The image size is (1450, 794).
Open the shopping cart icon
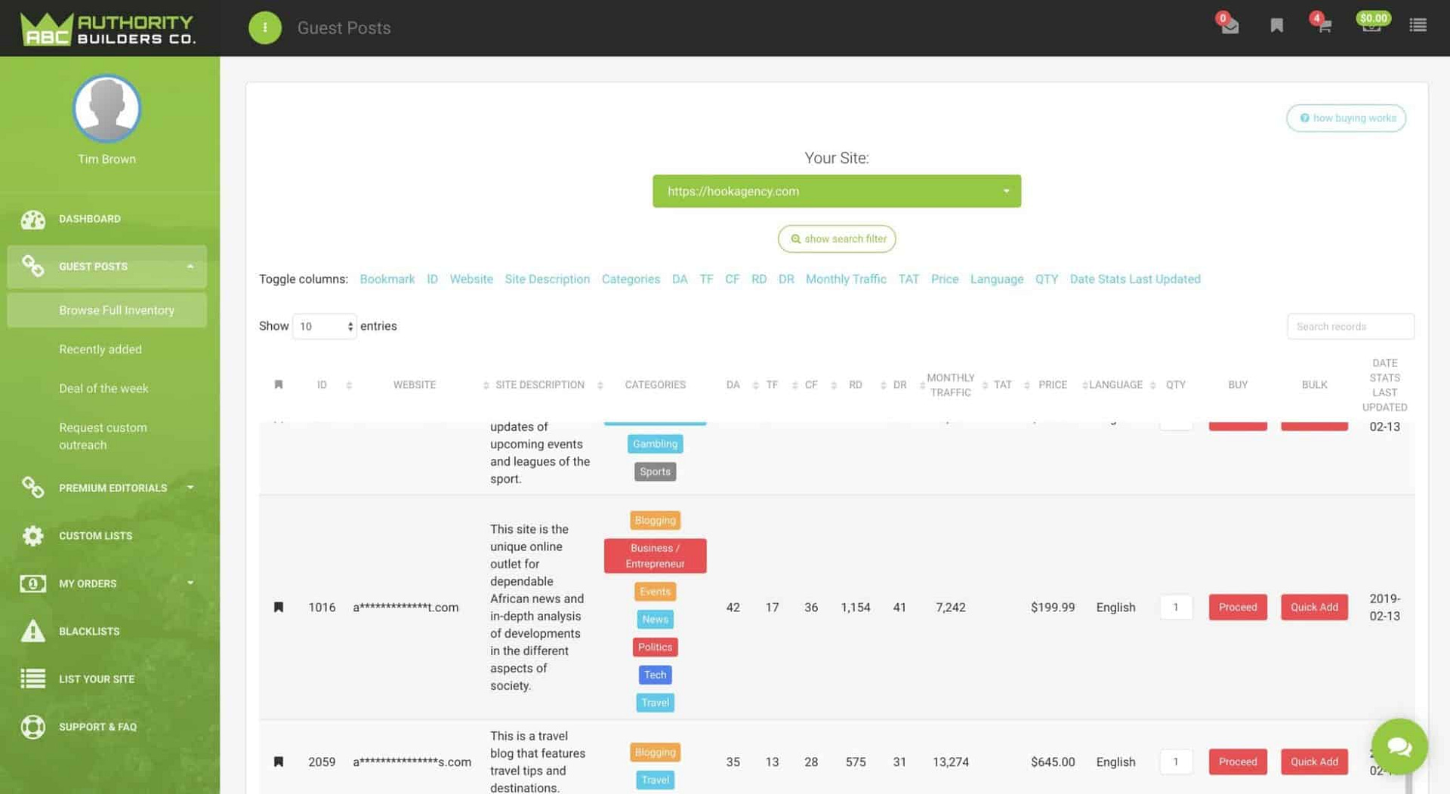[1323, 26]
